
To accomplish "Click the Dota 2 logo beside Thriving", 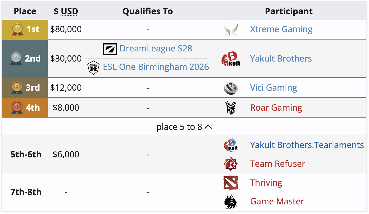I will (x=231, y=183).
